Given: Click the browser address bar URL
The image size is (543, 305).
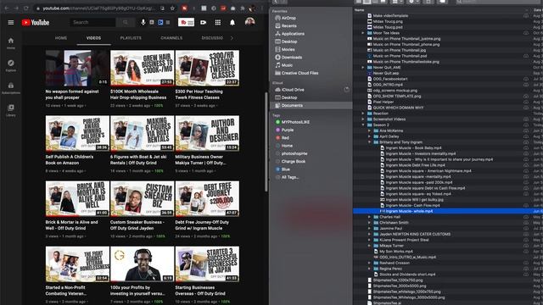Looking at the screenshot, I should [x=98, y=8].
